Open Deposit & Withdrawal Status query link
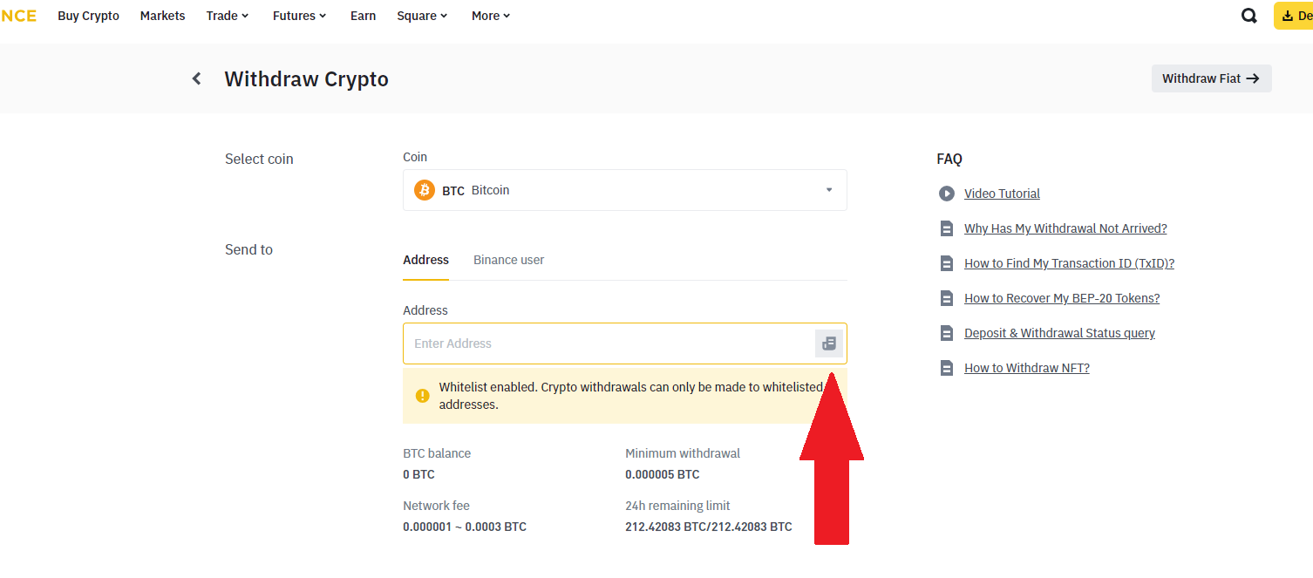The image size is (1313, 578). [1059, 333]
